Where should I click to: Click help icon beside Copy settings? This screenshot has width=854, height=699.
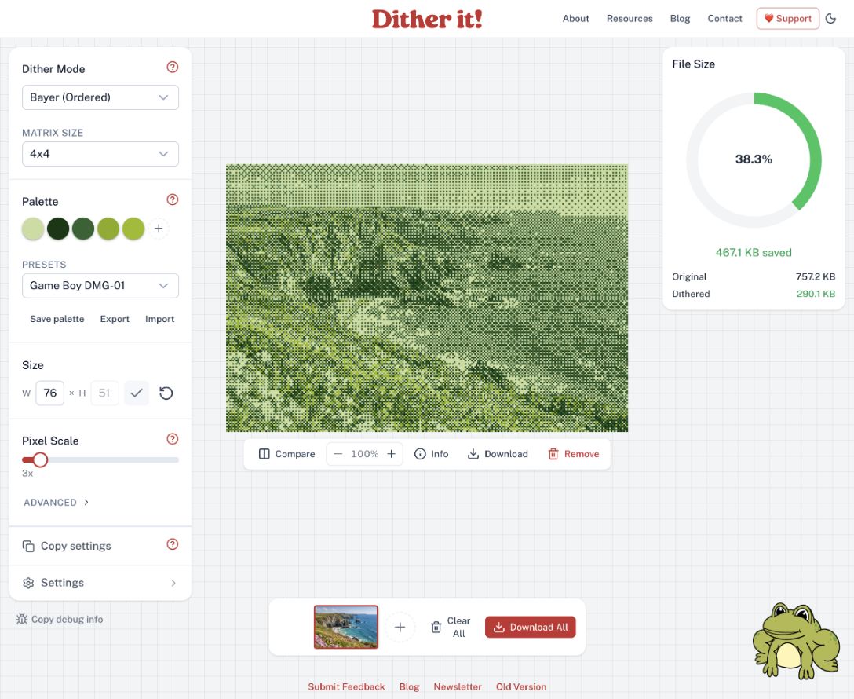(172, 544)
